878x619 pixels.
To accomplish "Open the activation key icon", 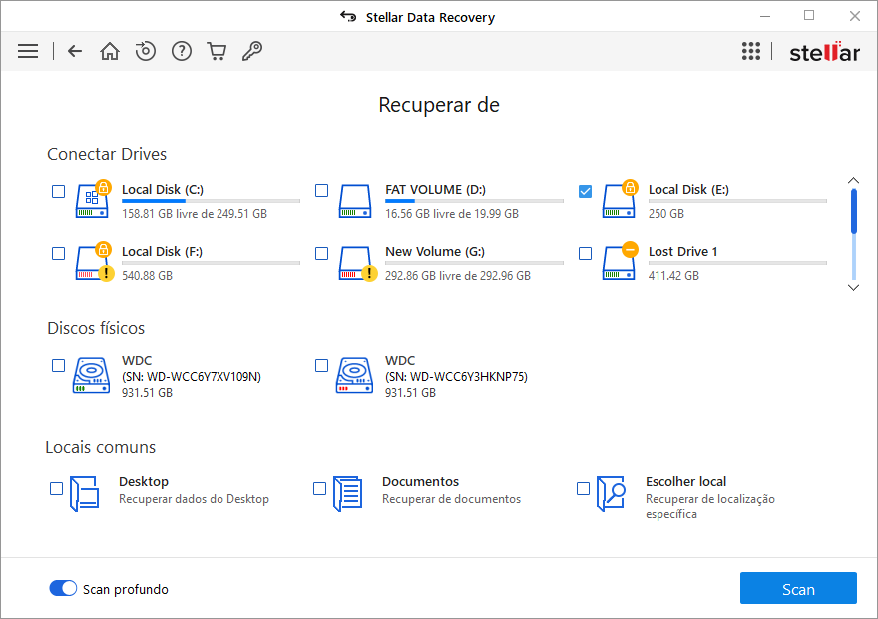I will click(252, 51).
